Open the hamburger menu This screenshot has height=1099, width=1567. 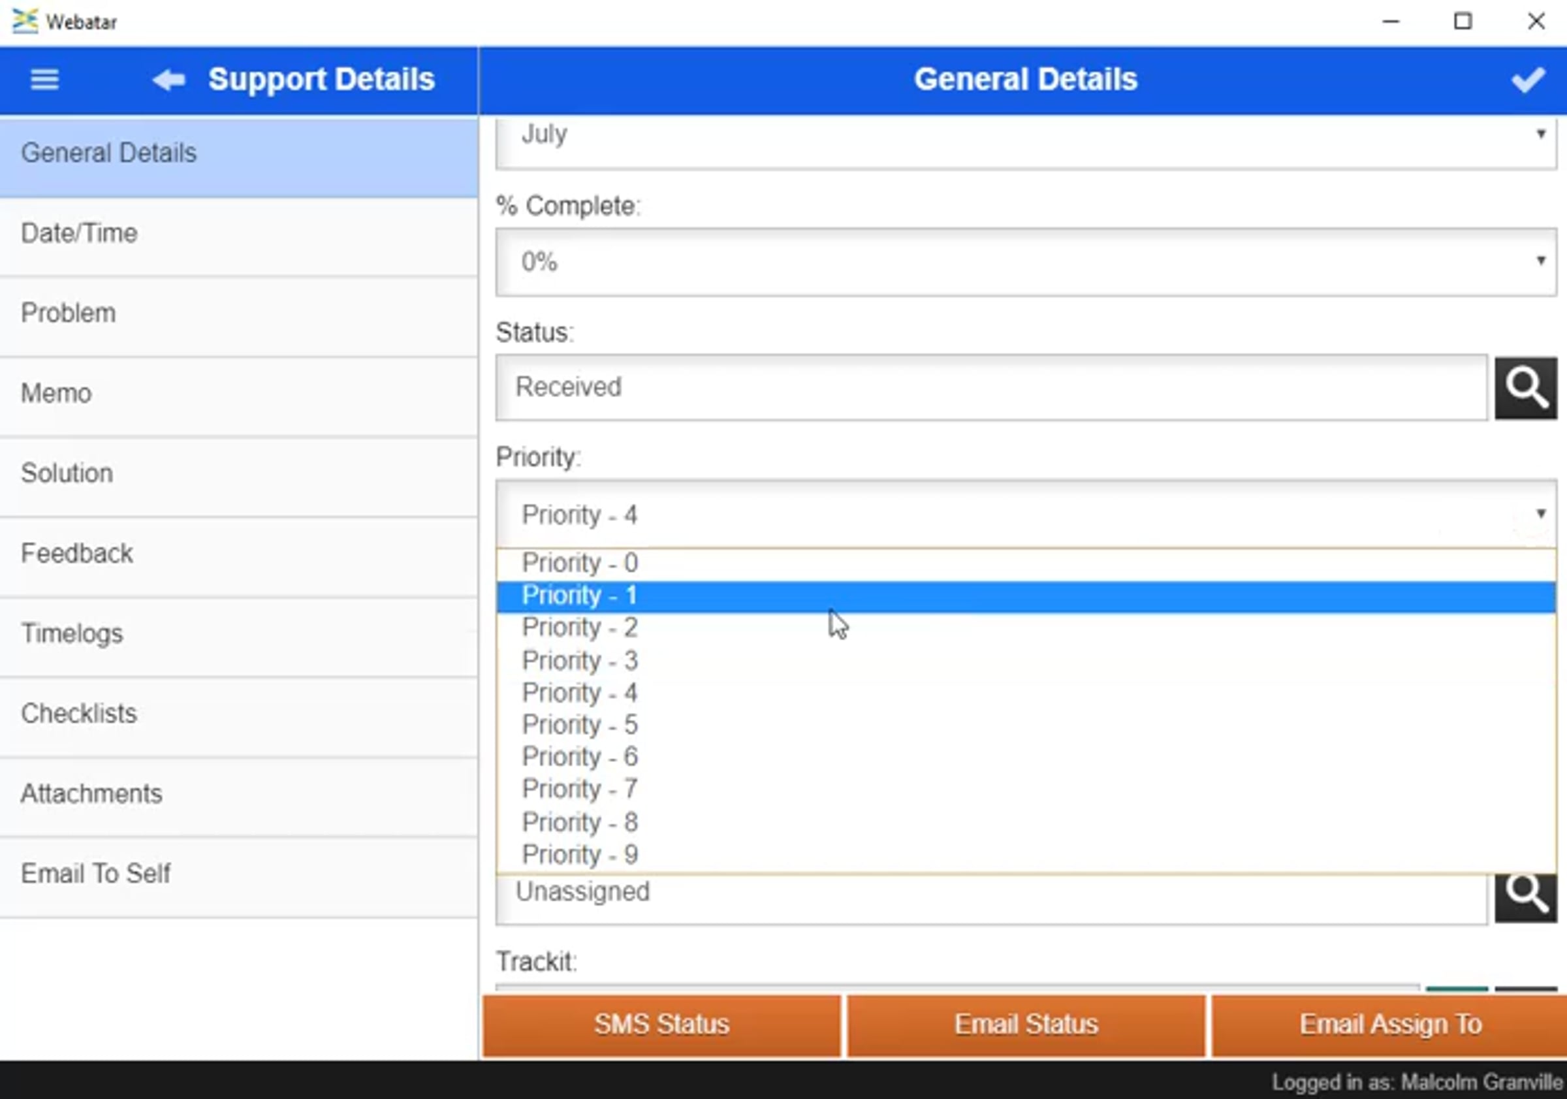(45, 80)
